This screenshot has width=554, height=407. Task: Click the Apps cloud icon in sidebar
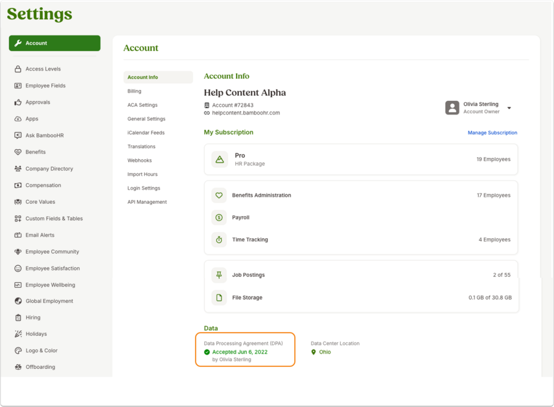[x=17, y=119]
